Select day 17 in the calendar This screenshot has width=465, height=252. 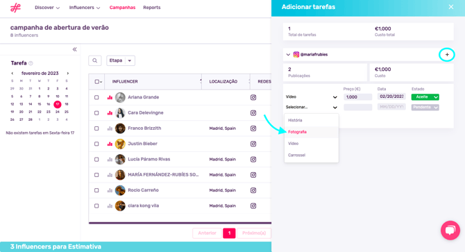[x=58, y=104]
